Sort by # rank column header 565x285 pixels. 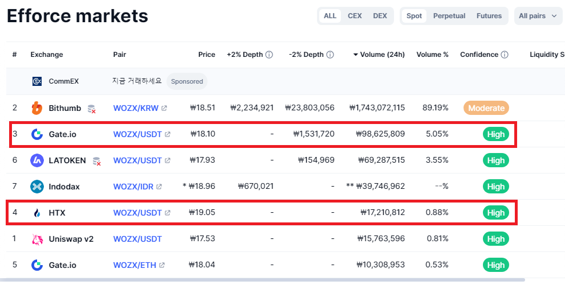tap(14, 55)
